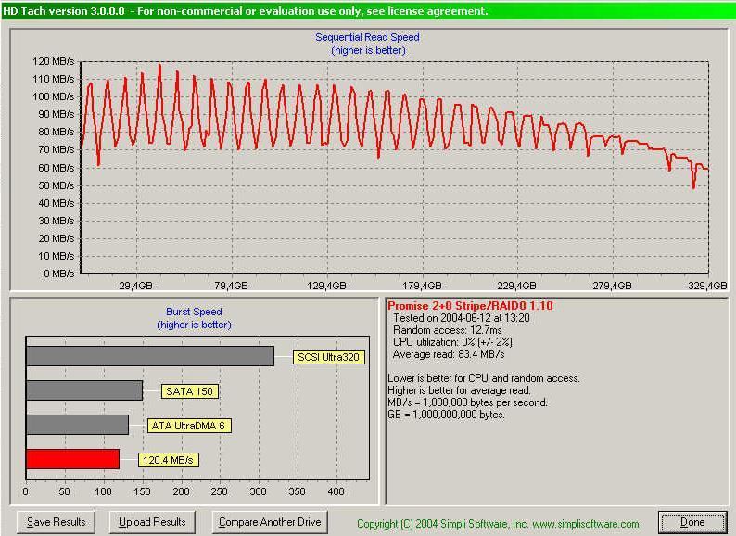Click the 329,4GB axis label
This screenshot has width=736, height=536.
(x=707, y=286)
